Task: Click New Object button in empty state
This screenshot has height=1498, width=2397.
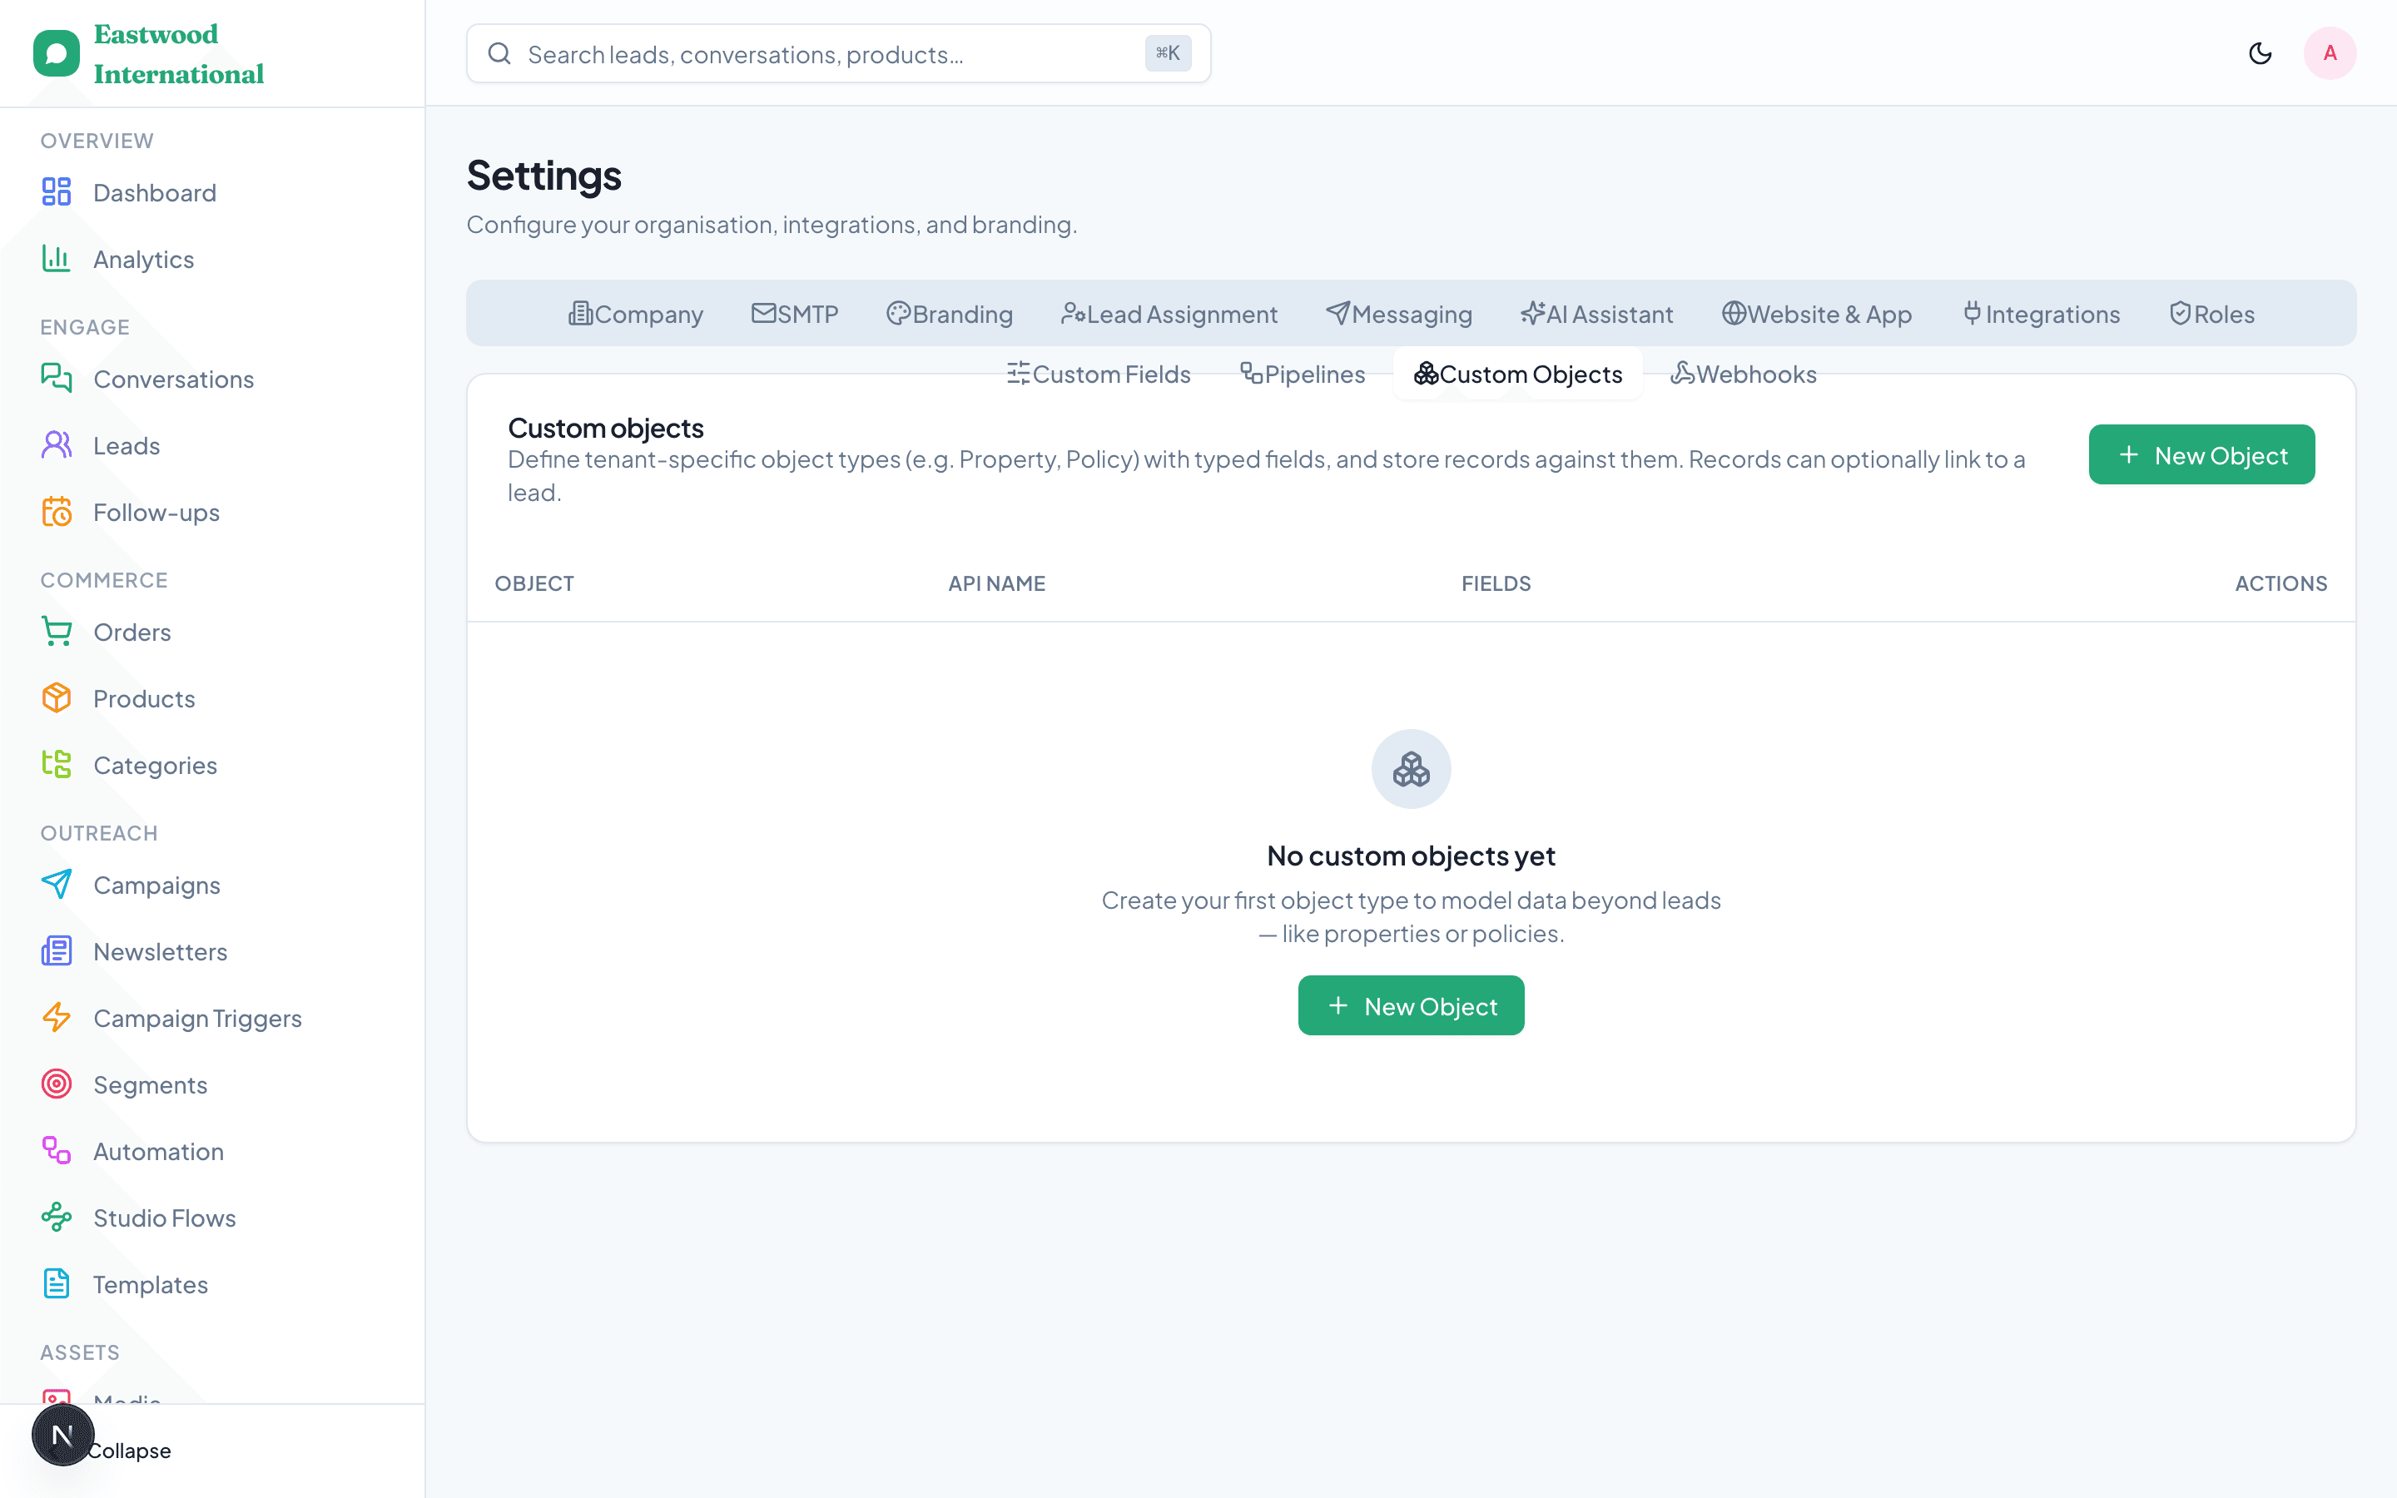Action: click(x=1411, y=1005)
